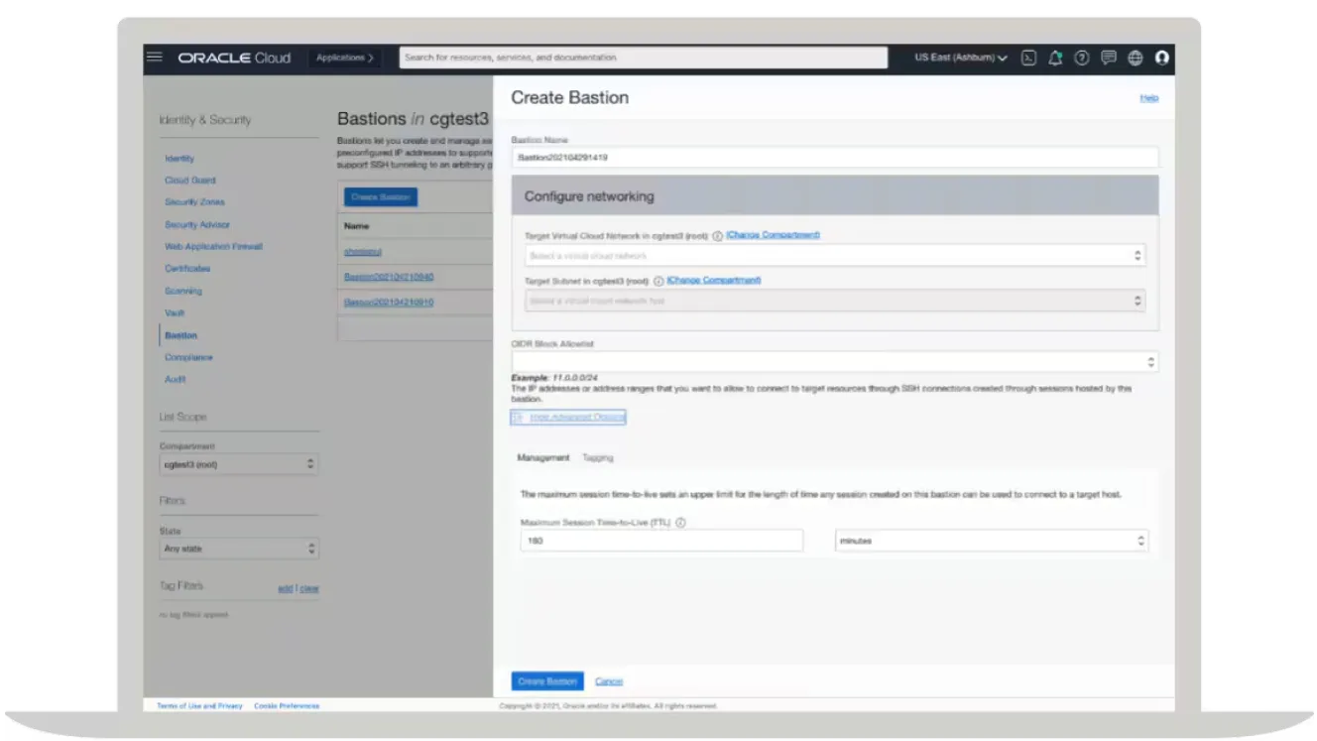Open the CIDR Block Allowlist field
The image size is (1317, 741).
point(835,362)
